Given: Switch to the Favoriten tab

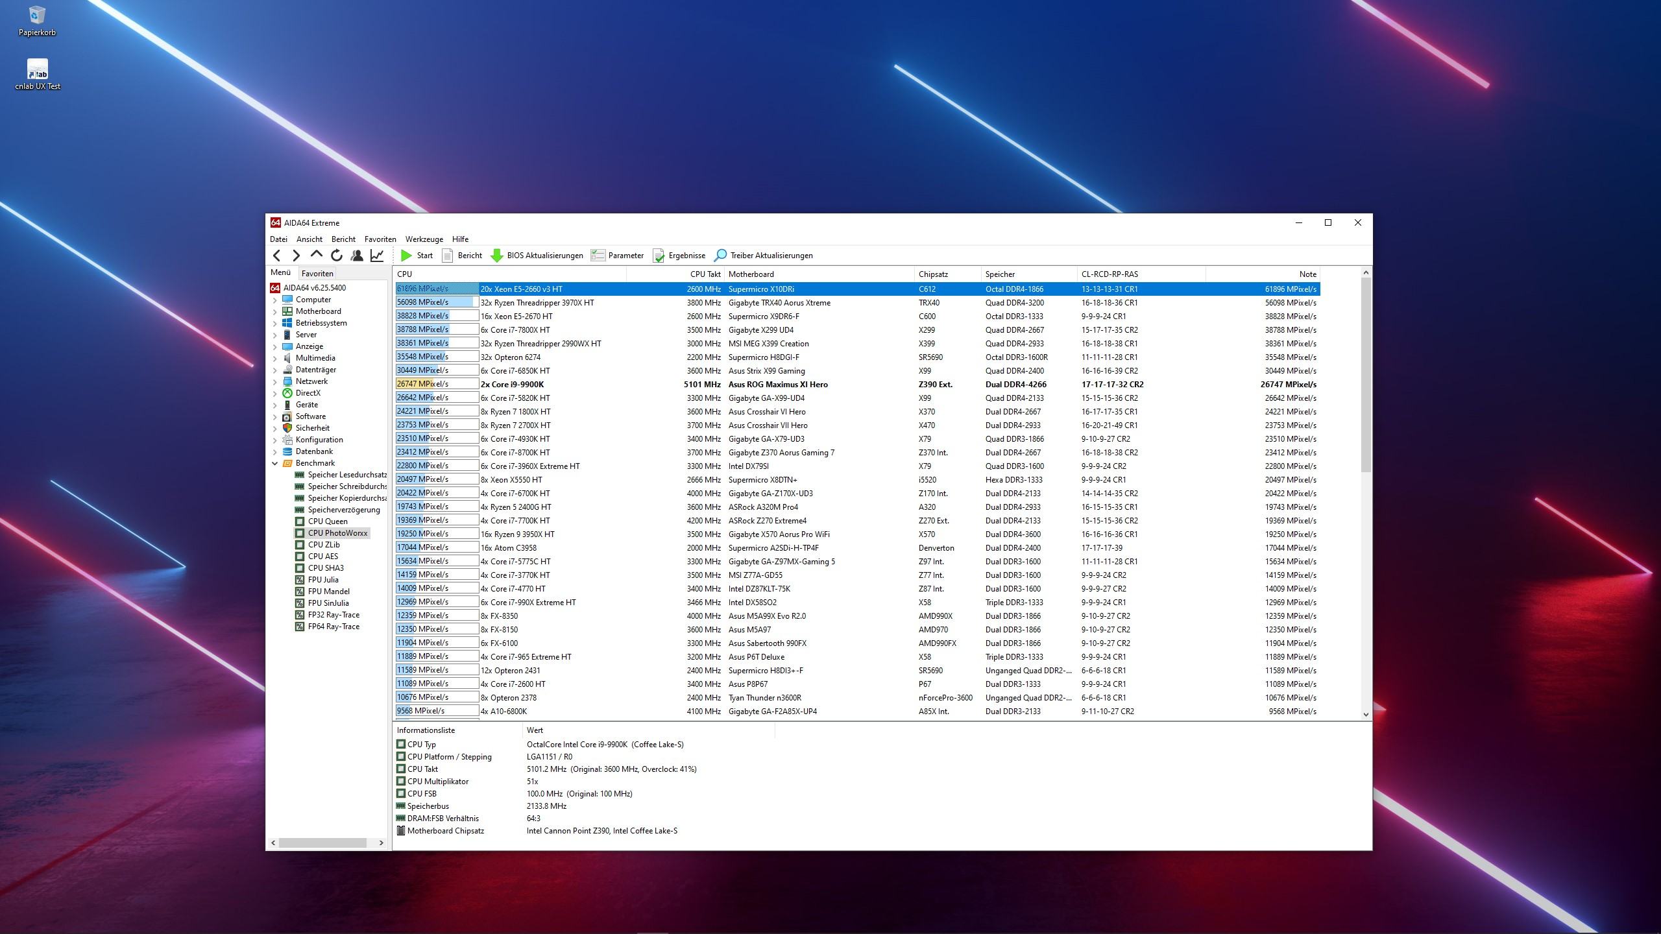Looking at the screenshot, I should coord(317,274).
